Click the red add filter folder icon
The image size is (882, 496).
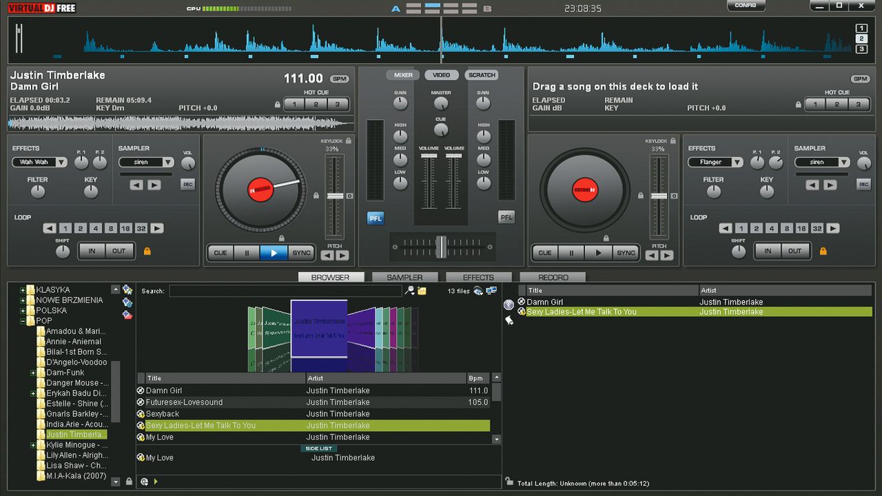[127, 314]
